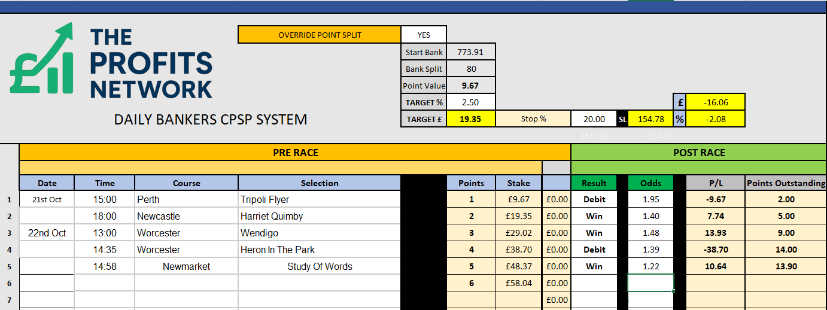This screenshot has width=827, height=310.
Task: Select the Heron In The Park cell
Action: 319,250
